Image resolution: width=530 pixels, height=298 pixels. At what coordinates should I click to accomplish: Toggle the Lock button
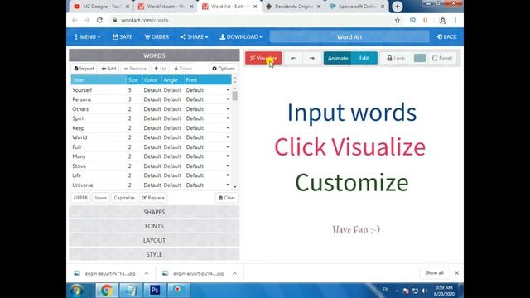396,58
